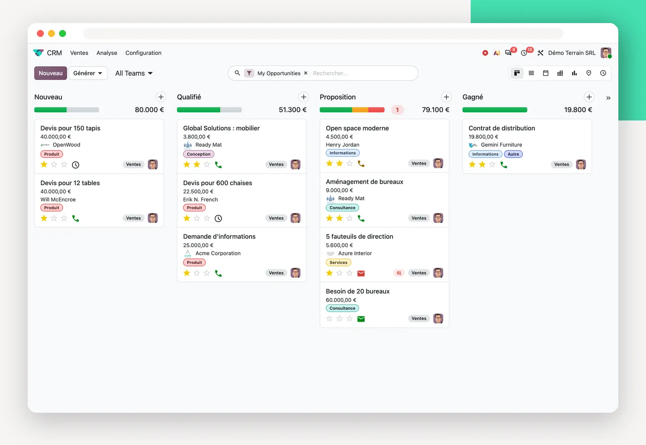The image size is (646, 445).
Task: Select the kanban view icon
Action: 517,73
